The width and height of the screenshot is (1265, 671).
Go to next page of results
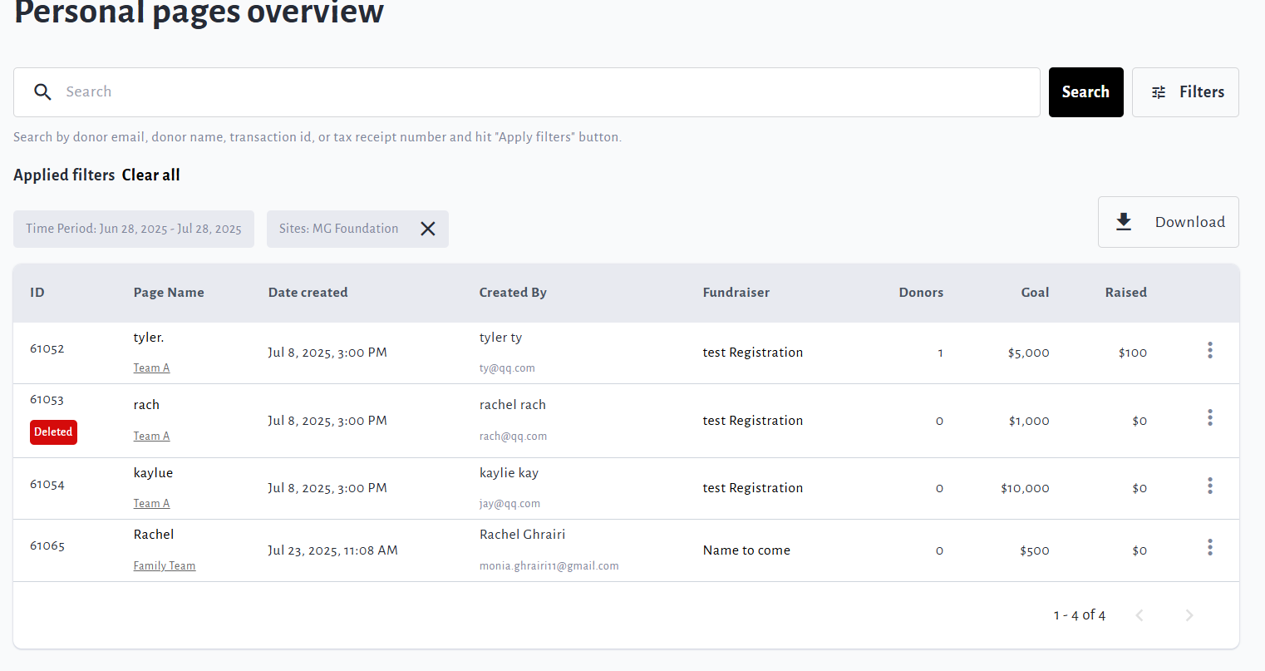click(x=1189, y=615)
